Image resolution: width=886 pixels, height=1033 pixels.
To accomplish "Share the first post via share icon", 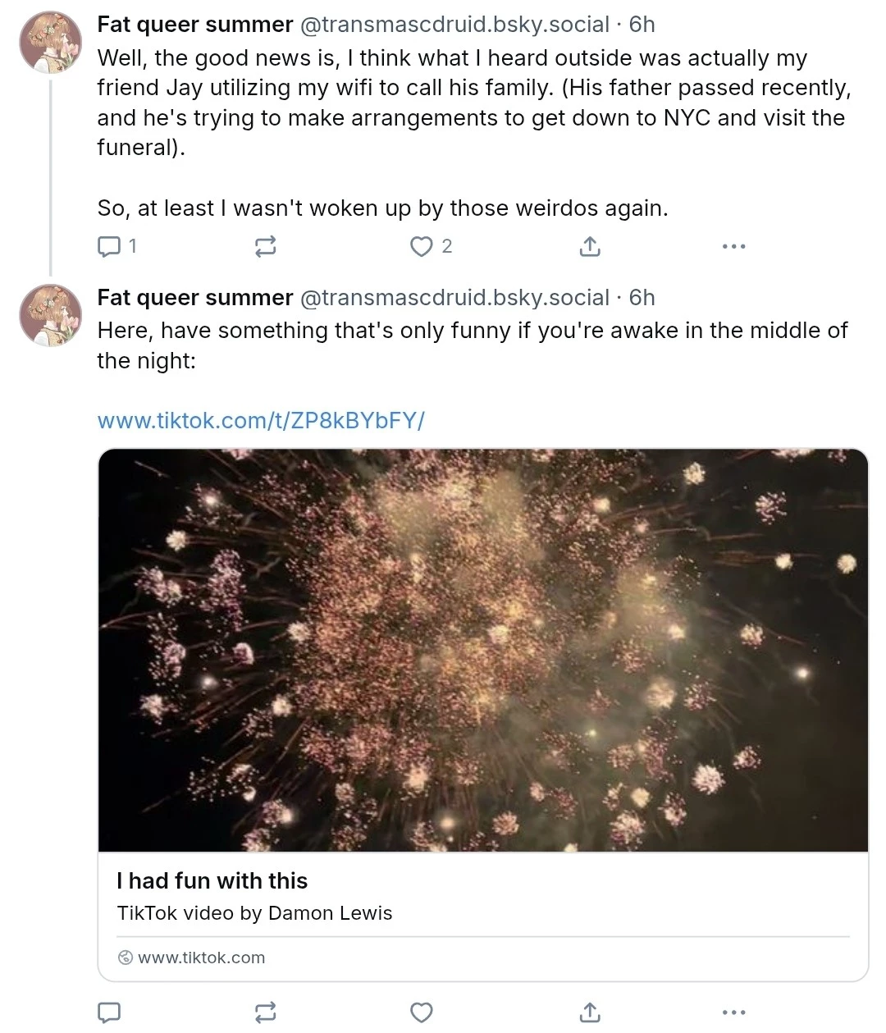I will coord(590,246).
